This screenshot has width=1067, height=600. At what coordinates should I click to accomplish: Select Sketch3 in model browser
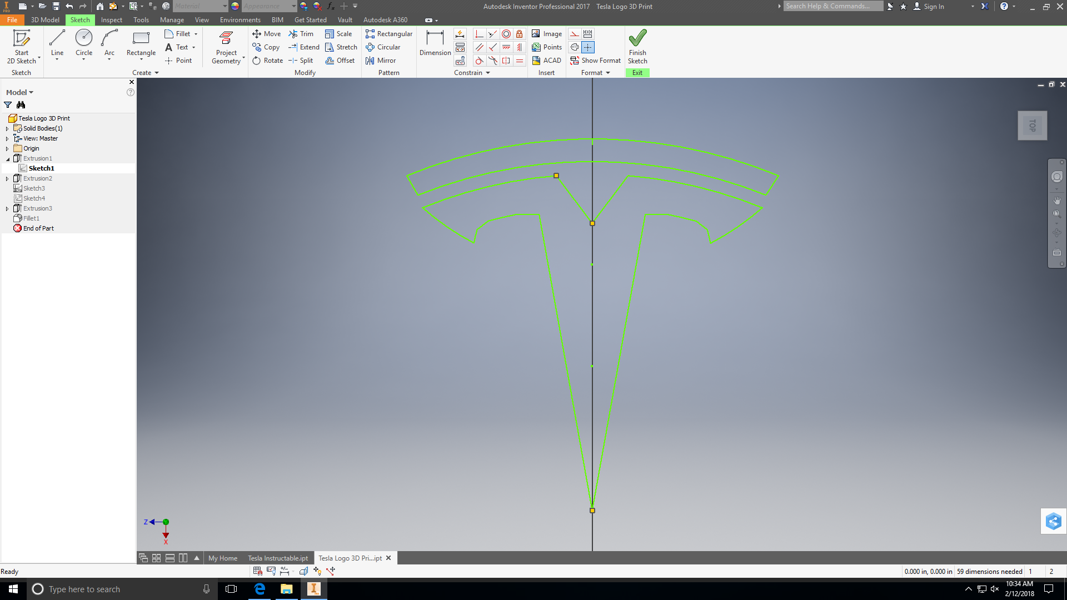pyautogui.click(x=34, y=188)
